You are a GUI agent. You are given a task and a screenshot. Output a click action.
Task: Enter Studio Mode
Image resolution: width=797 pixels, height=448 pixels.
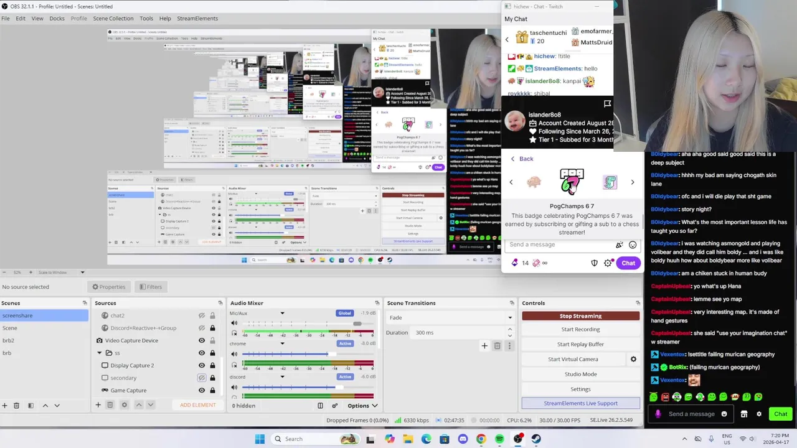point(580,374)
